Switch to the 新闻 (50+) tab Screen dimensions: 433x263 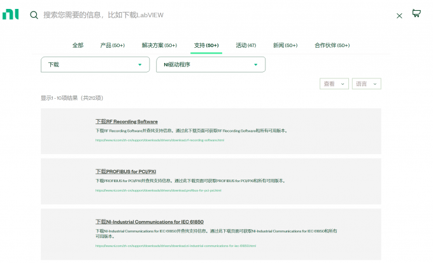(x=285, y=45)
